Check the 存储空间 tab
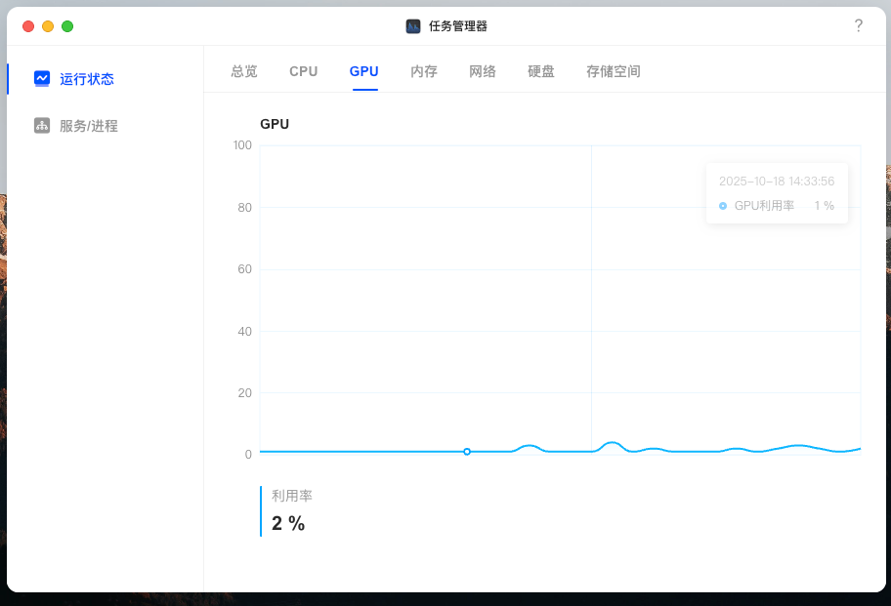The image size is (891, 606). pyautogui.click(x=613, y=71)
